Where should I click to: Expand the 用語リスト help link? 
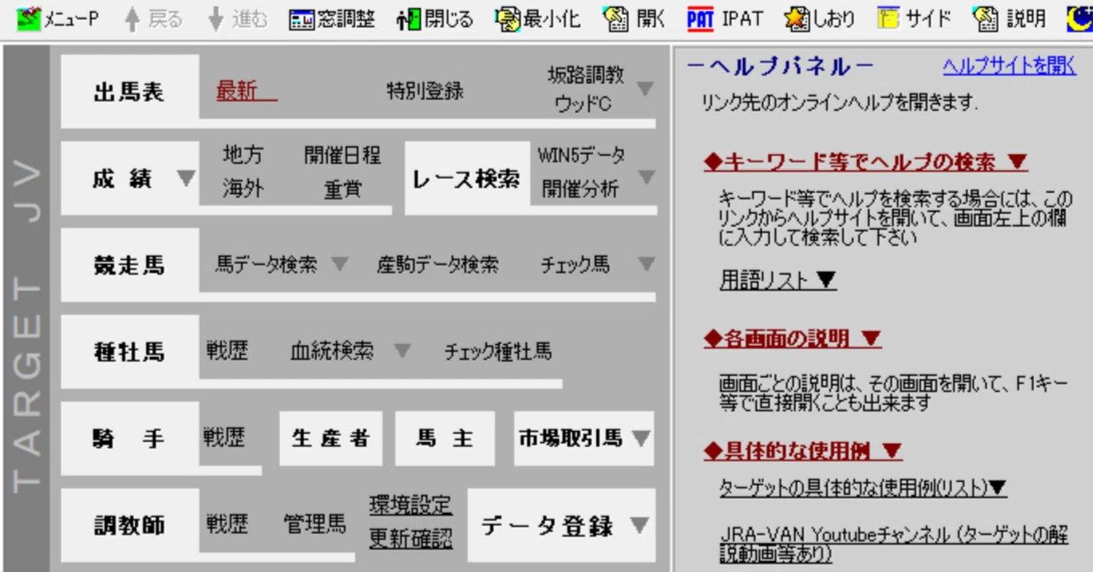tap(778, 280)
